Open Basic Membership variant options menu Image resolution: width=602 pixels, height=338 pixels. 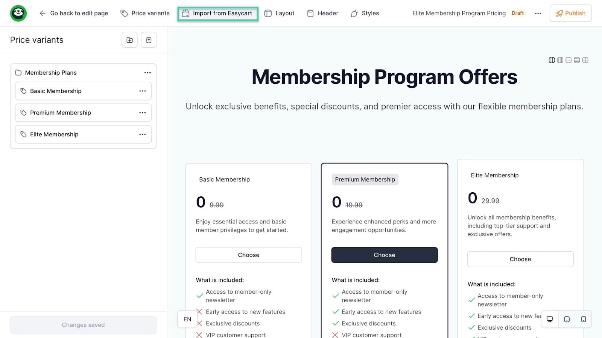pos(142,91)
